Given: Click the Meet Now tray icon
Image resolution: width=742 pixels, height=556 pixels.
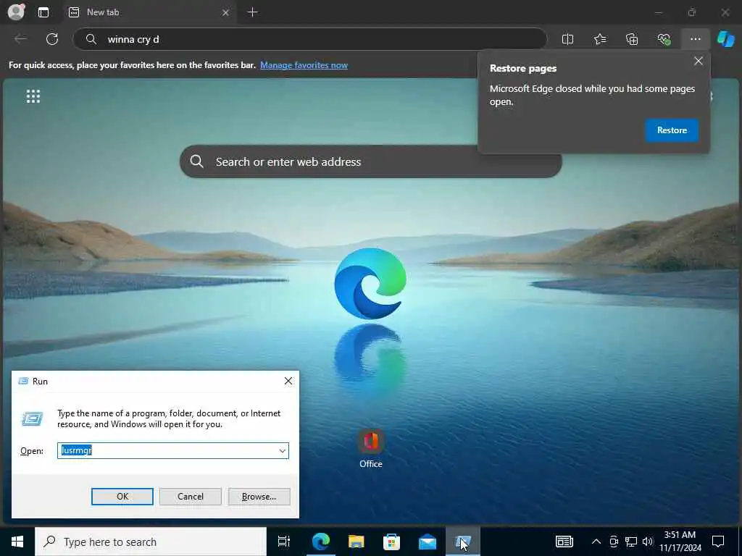Looking at the screenshot, I should [x=614, y=542].
